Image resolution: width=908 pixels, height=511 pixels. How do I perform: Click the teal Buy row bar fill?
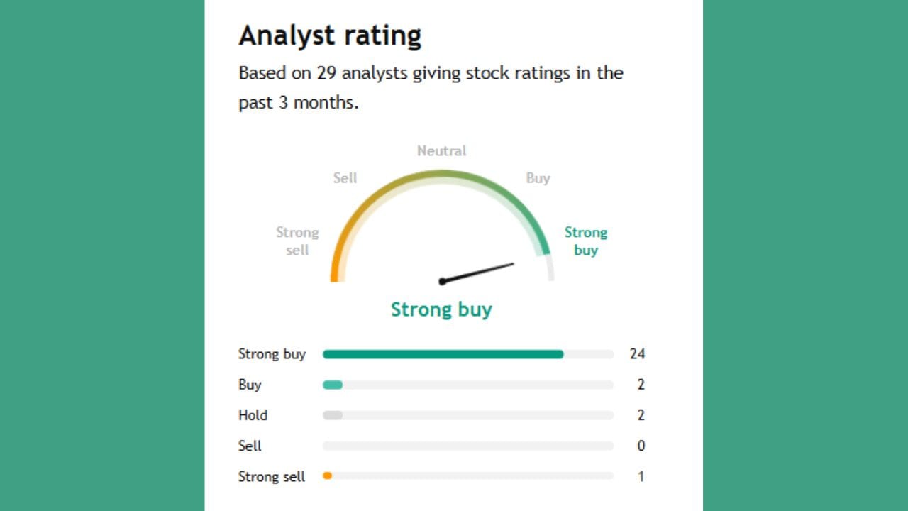click(x=333, y=385)
